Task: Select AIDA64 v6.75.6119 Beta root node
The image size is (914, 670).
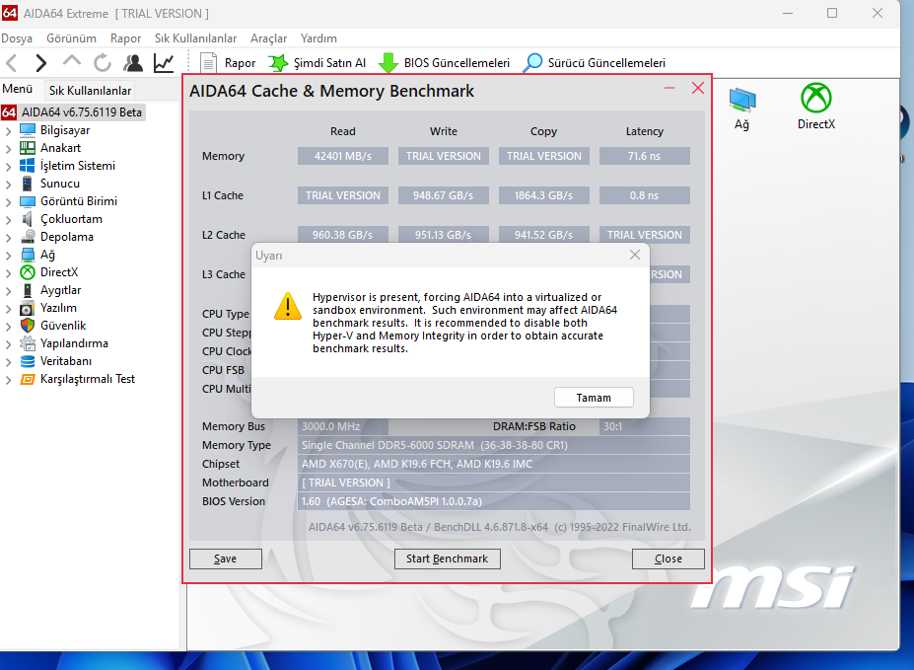Action: point(82,112)
